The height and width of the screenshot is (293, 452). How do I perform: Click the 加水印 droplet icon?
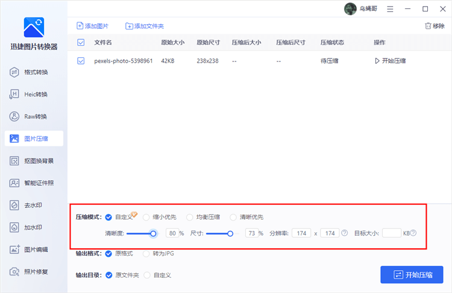pyautogui.click(x=14, y=227)
